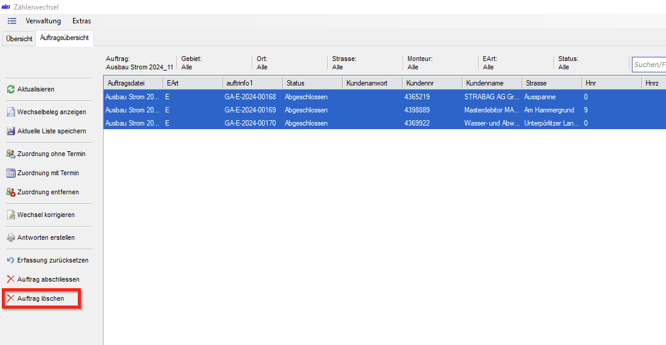Switch to the Übersicht tab
The width and height of the screenshot is (666, 345).
click(19, 38)
